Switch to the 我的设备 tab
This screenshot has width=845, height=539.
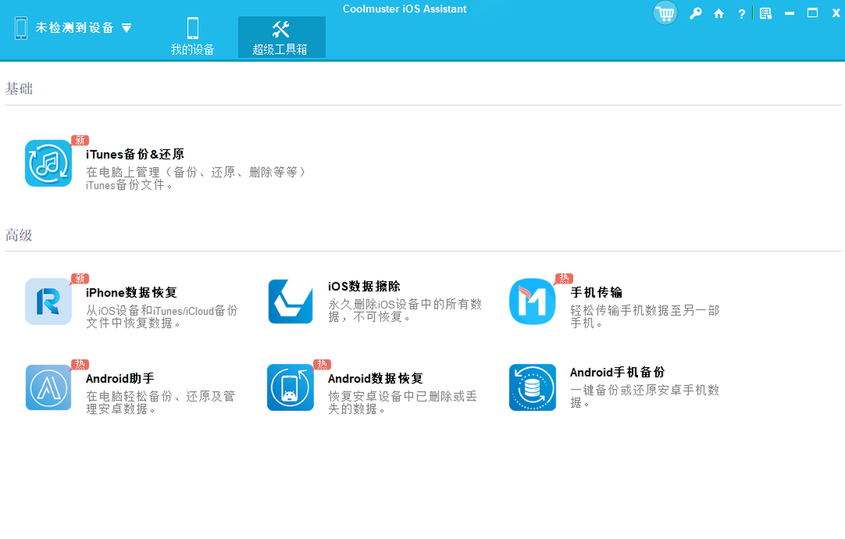click(x=192, y=37)
